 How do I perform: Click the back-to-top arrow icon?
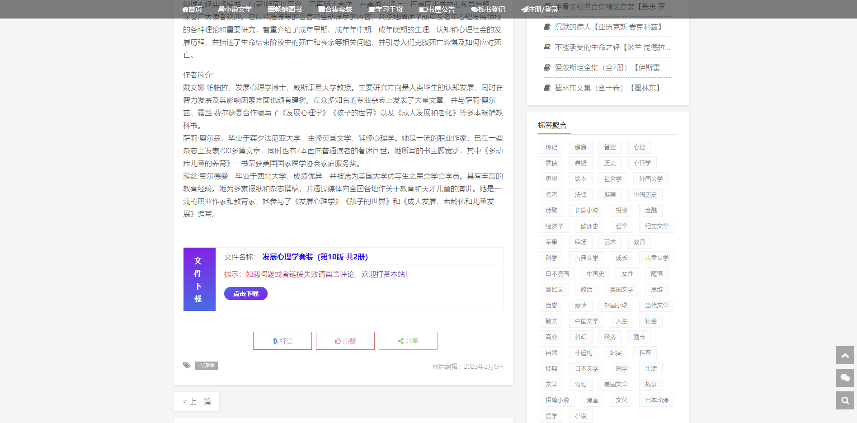point(845,355)
